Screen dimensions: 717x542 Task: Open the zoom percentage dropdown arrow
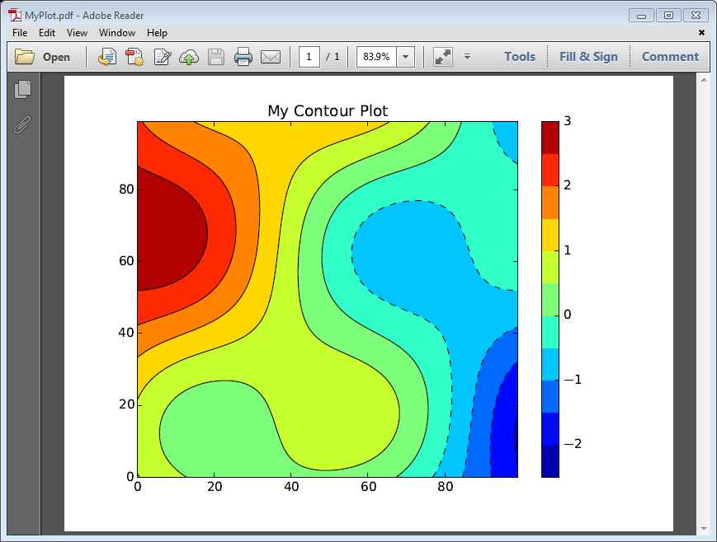pyautogui.click(x=406, y=57)
